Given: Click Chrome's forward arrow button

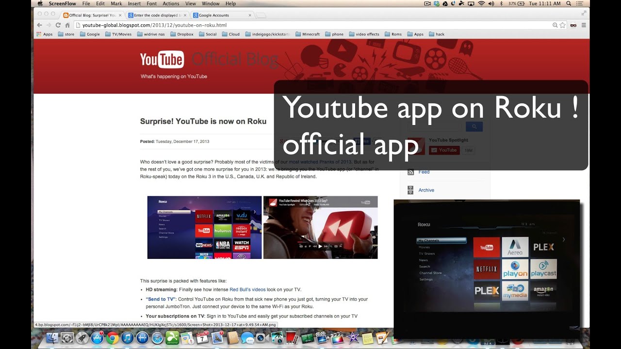Looking at the screenshot, I should coord(49,25).
